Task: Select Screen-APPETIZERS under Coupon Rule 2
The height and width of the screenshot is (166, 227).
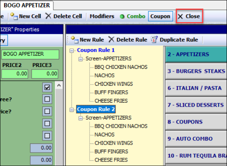Action: coord(108,118)
